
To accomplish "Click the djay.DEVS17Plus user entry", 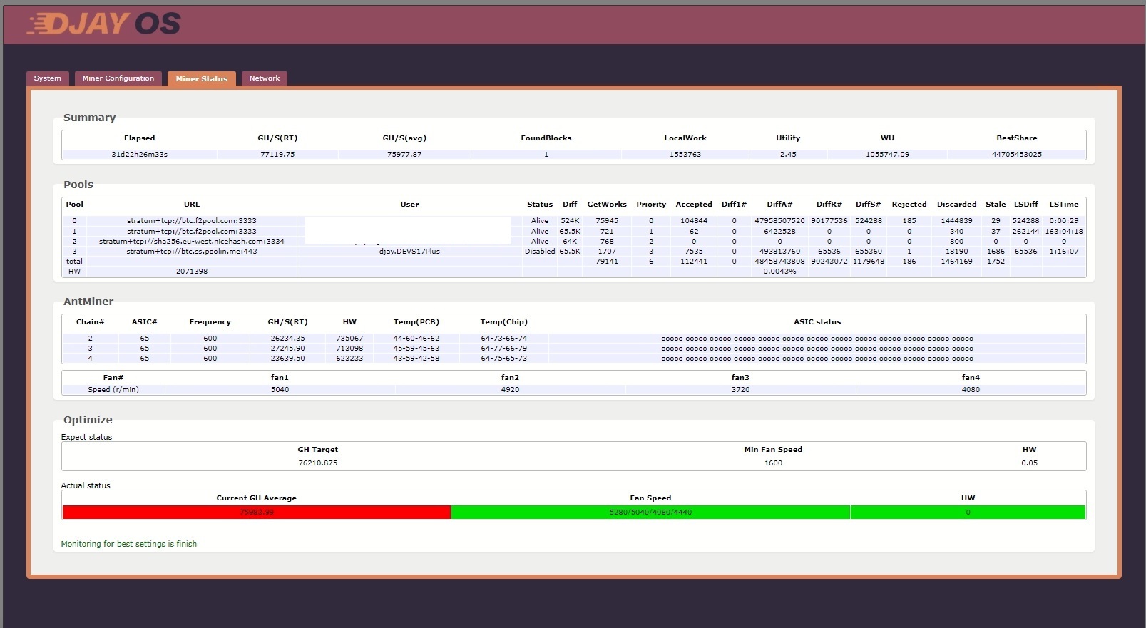I will [409, 252].
